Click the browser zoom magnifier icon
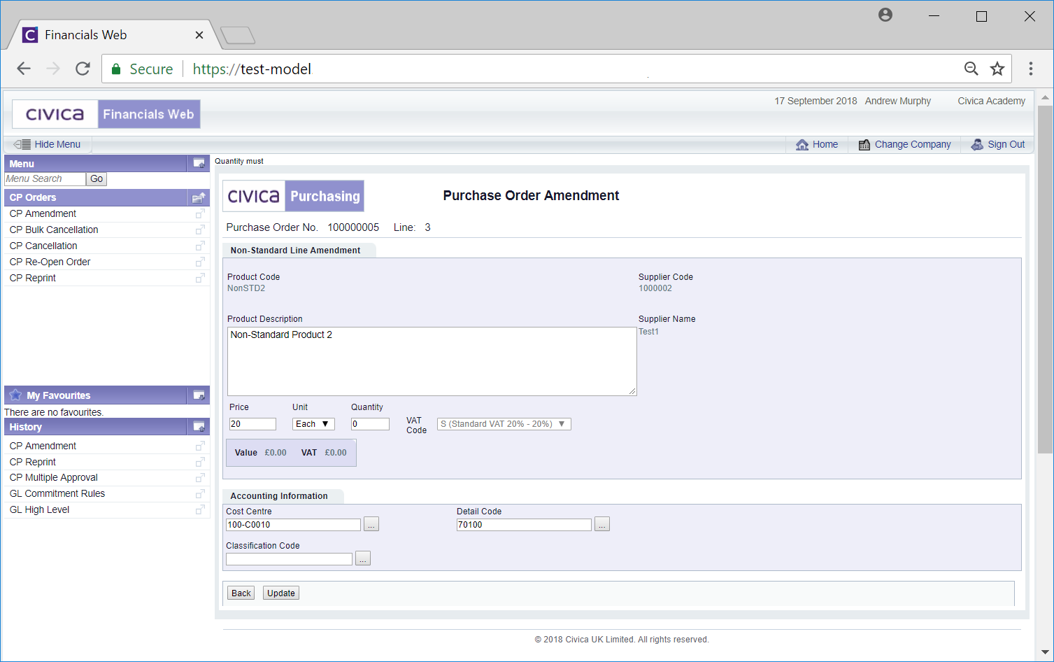 [971, 69]
